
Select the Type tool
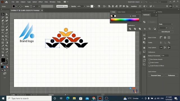pos(3,24)
